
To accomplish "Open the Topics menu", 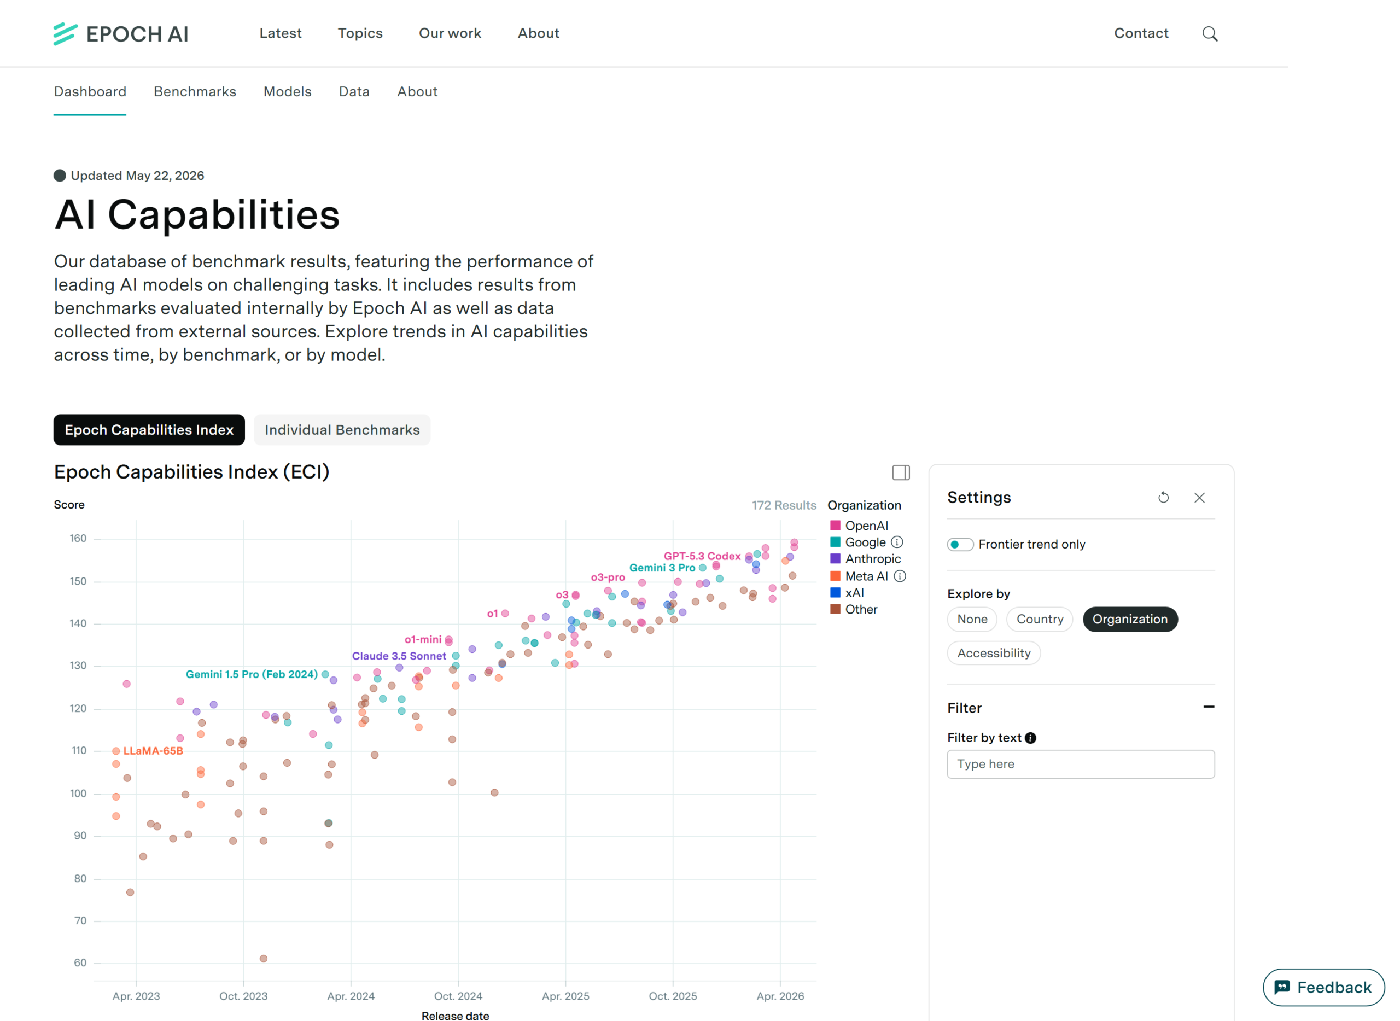I will (x=360, y=33).
